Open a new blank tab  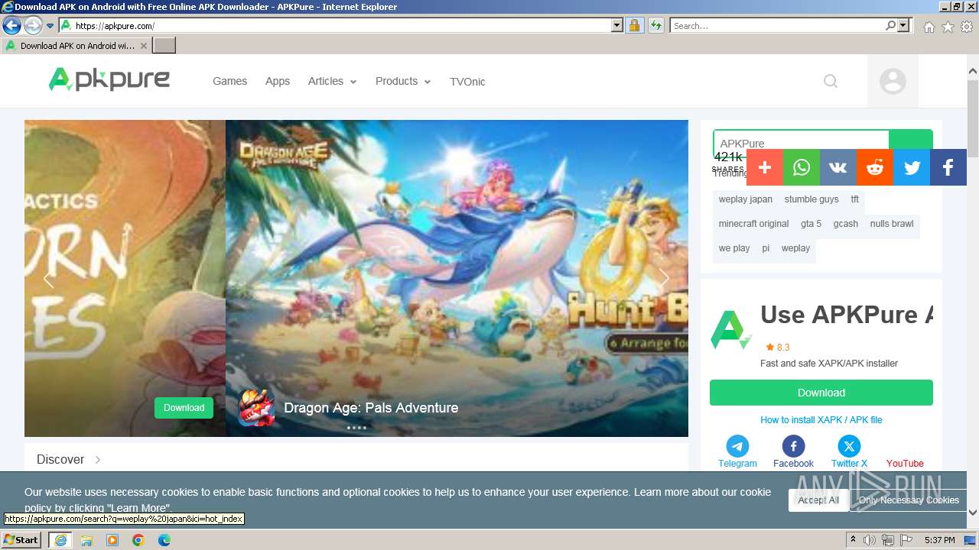164,46
